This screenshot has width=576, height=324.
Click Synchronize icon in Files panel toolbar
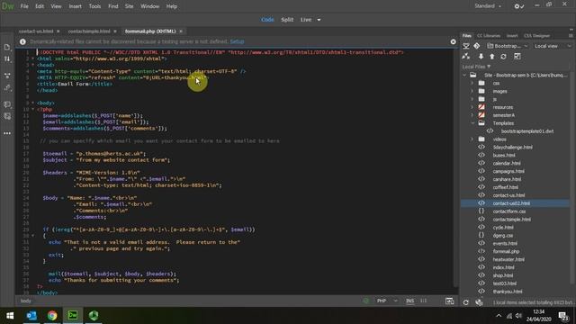click(503, 57)
